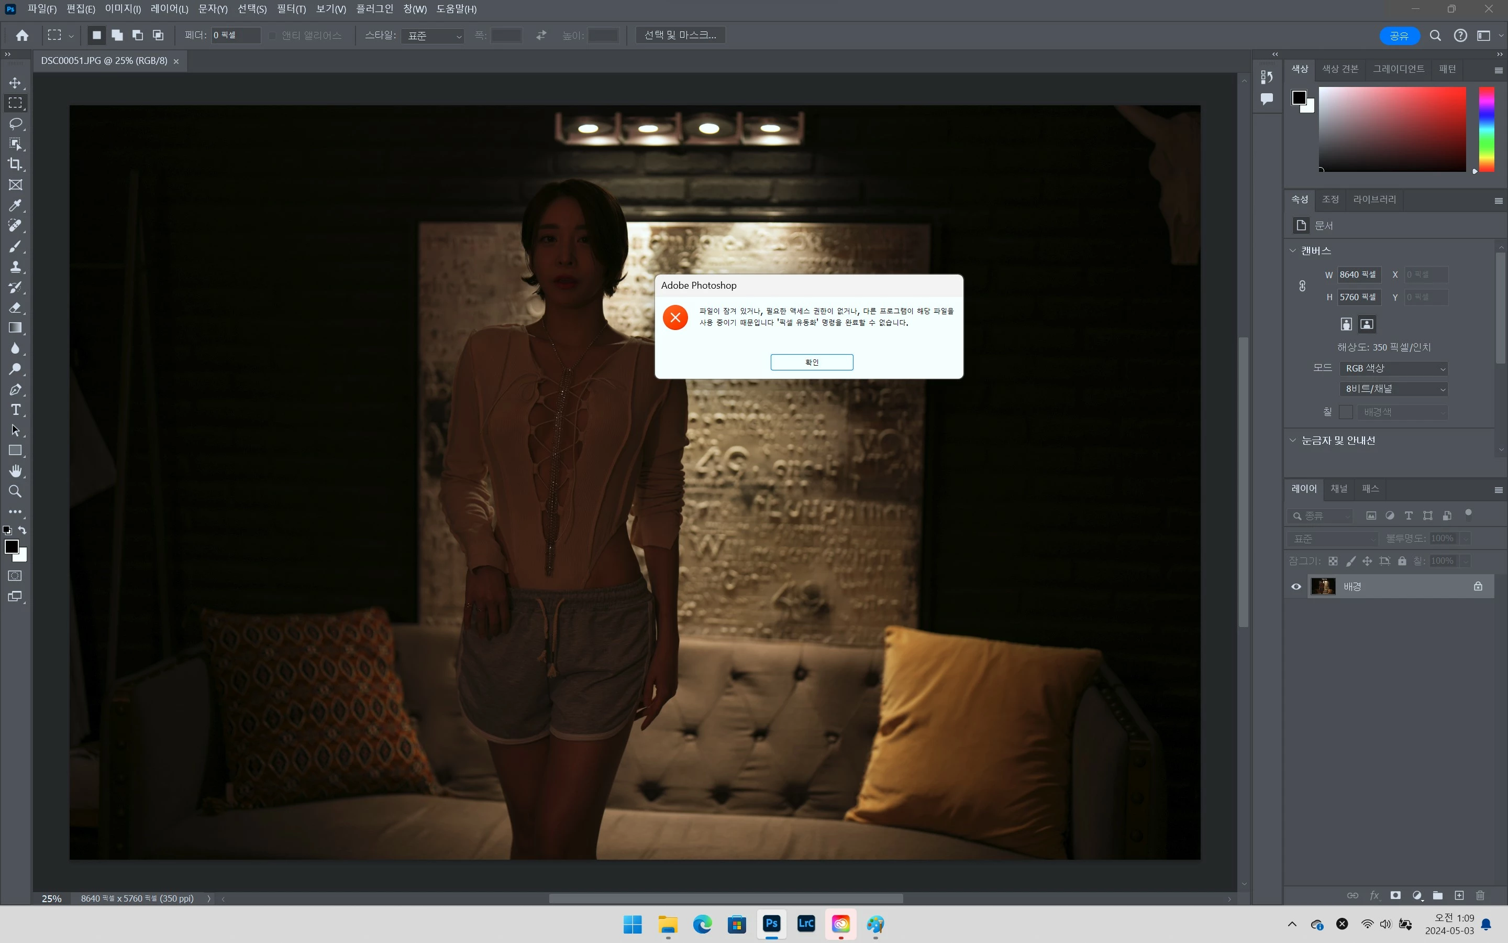Click the delete layer trash icon

[1481, 896]
